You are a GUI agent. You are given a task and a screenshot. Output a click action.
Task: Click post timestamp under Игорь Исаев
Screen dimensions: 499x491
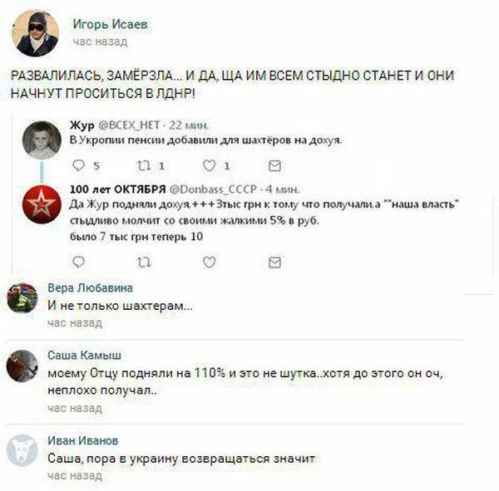point(100,42)
